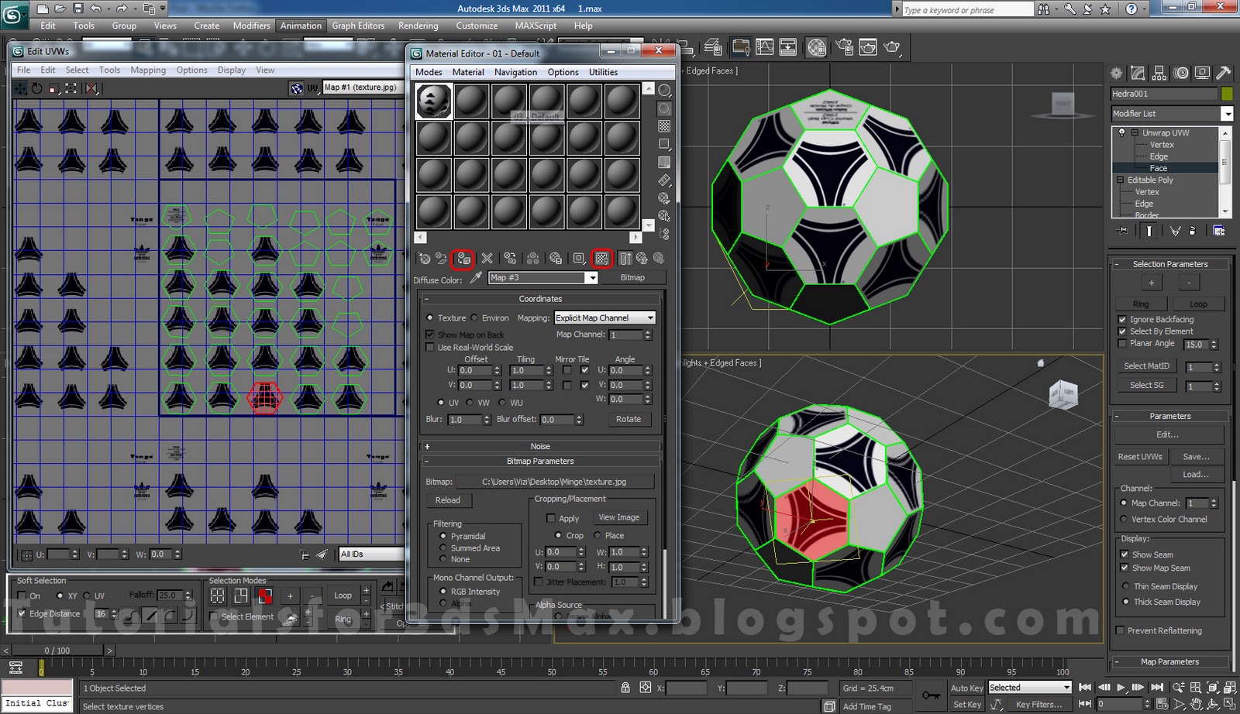Play the animation
This screenshot has width=1240, height=714.
tap(1121, 687)
